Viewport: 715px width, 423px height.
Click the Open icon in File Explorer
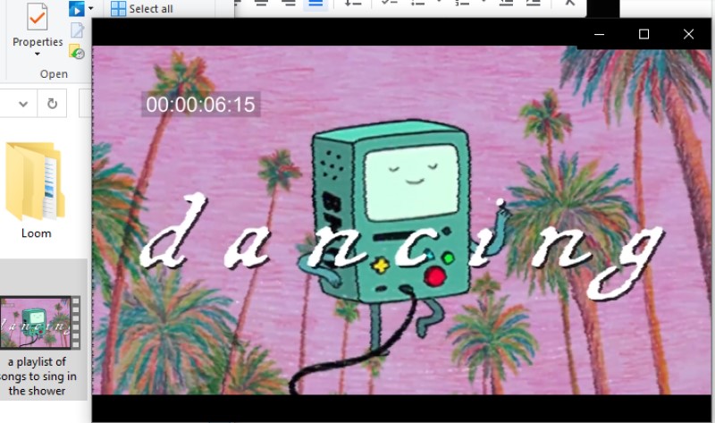pyautogui.click(x=76, y=9)
